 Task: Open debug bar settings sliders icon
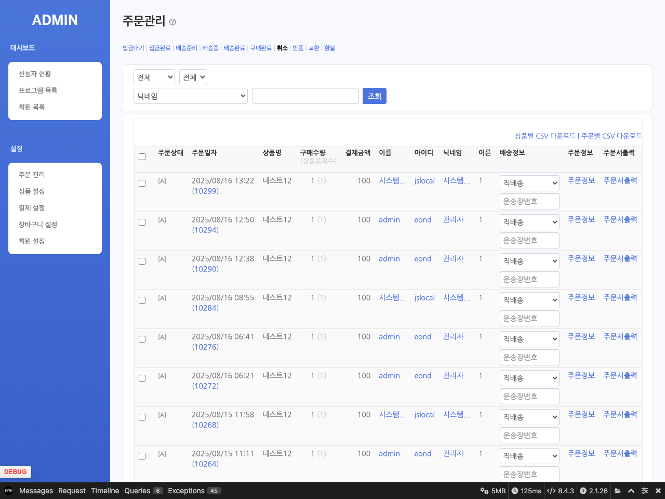pyautogui.click(x=645, y=491)
